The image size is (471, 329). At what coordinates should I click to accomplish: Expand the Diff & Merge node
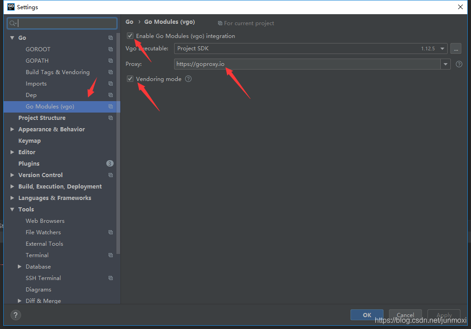coord(20,301)
